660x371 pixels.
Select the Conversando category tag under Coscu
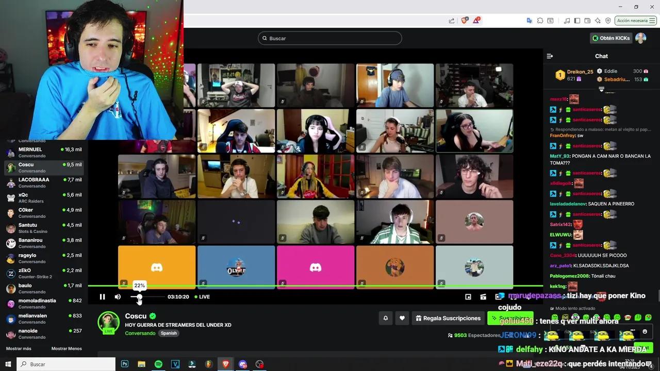click(x=140, y=333)
